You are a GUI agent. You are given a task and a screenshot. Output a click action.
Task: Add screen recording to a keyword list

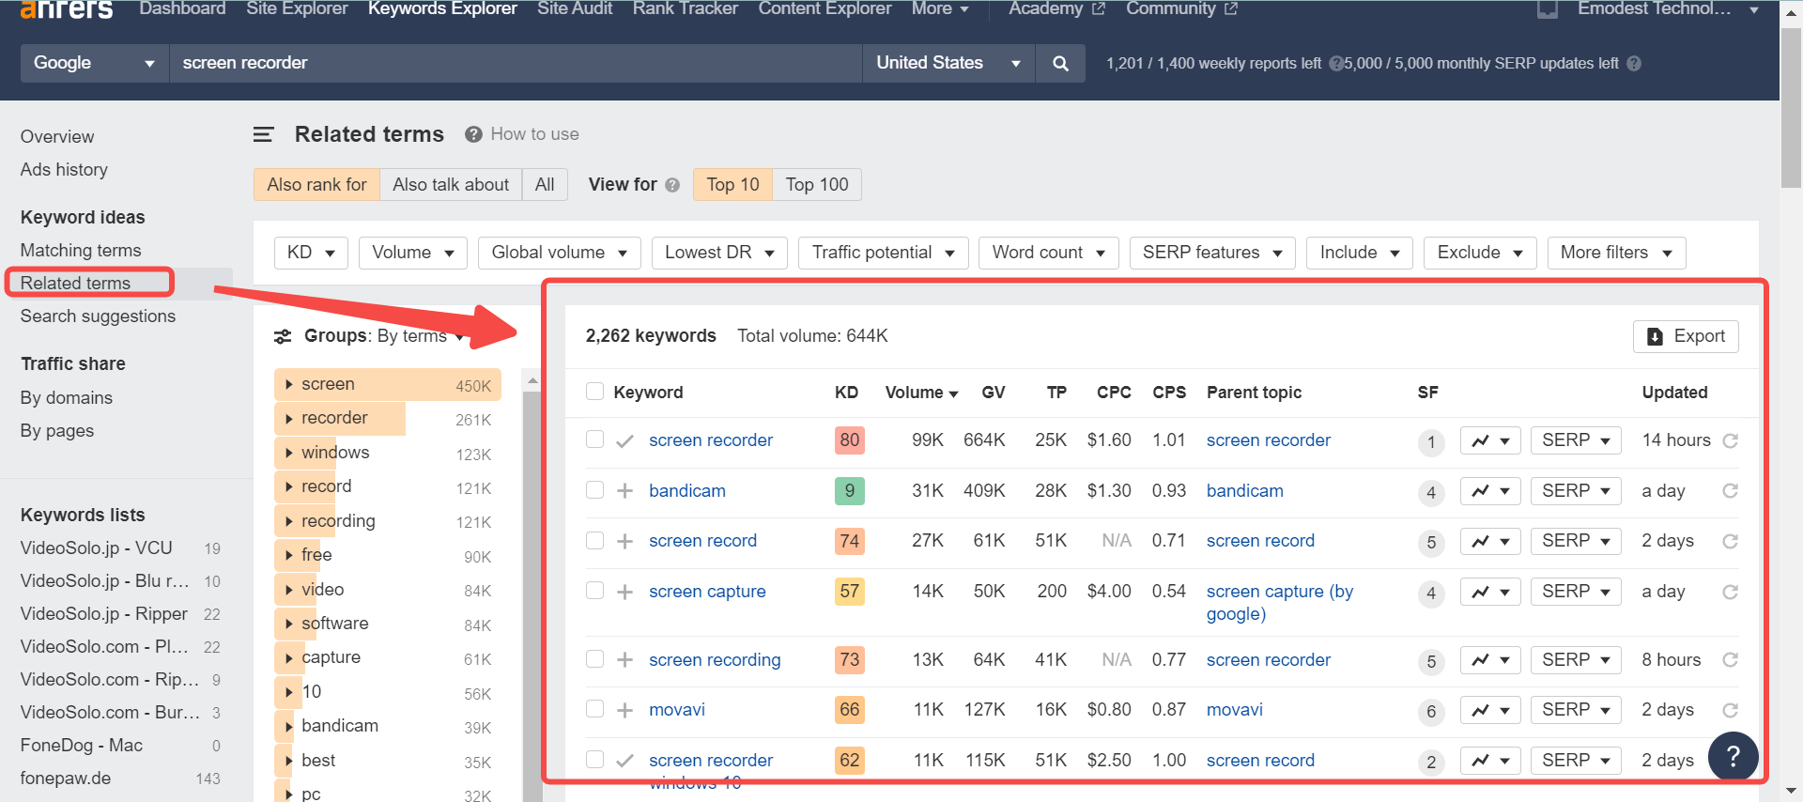(x=624, y=660)
